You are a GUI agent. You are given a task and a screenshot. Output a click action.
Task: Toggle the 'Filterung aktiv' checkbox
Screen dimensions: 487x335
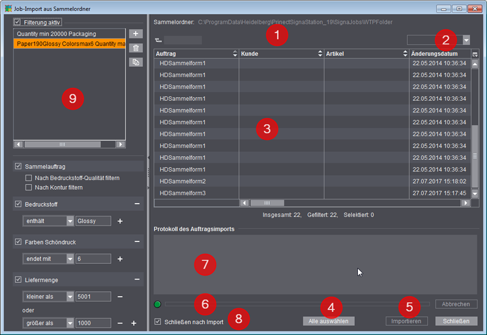pyautogui.click(x=18, y=22)
